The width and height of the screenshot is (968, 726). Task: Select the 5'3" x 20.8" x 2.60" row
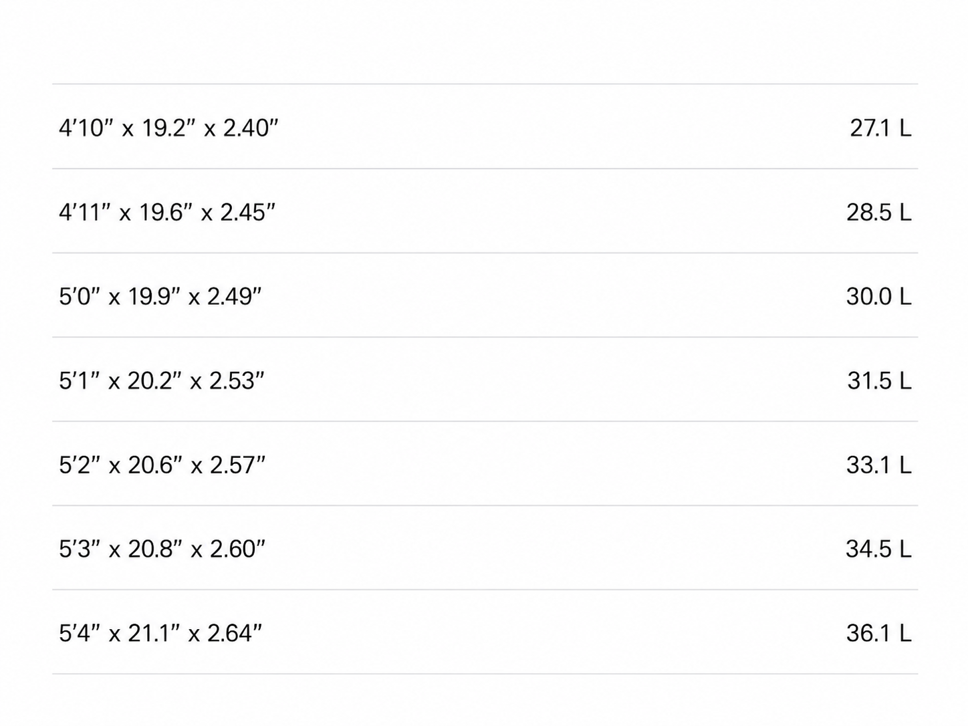click(x=485, y=548)
